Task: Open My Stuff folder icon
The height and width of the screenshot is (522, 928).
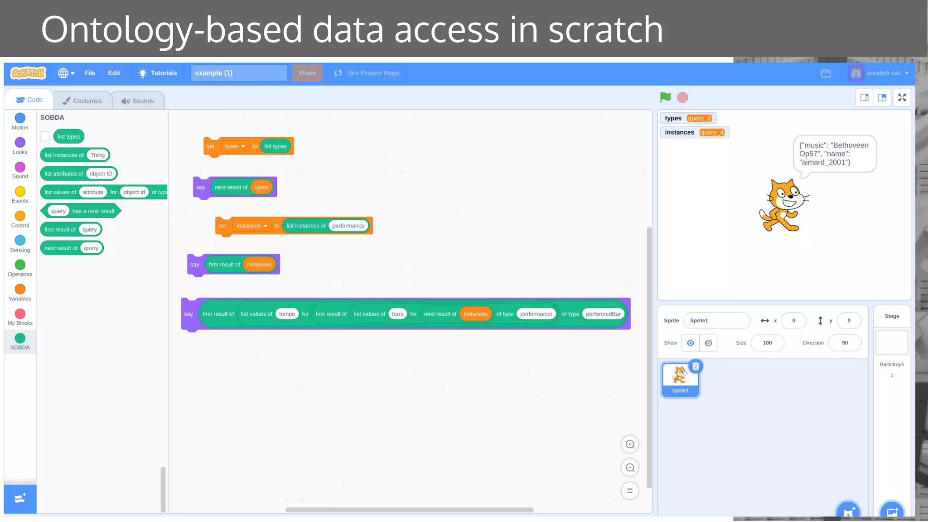Action: click(826, 73)
